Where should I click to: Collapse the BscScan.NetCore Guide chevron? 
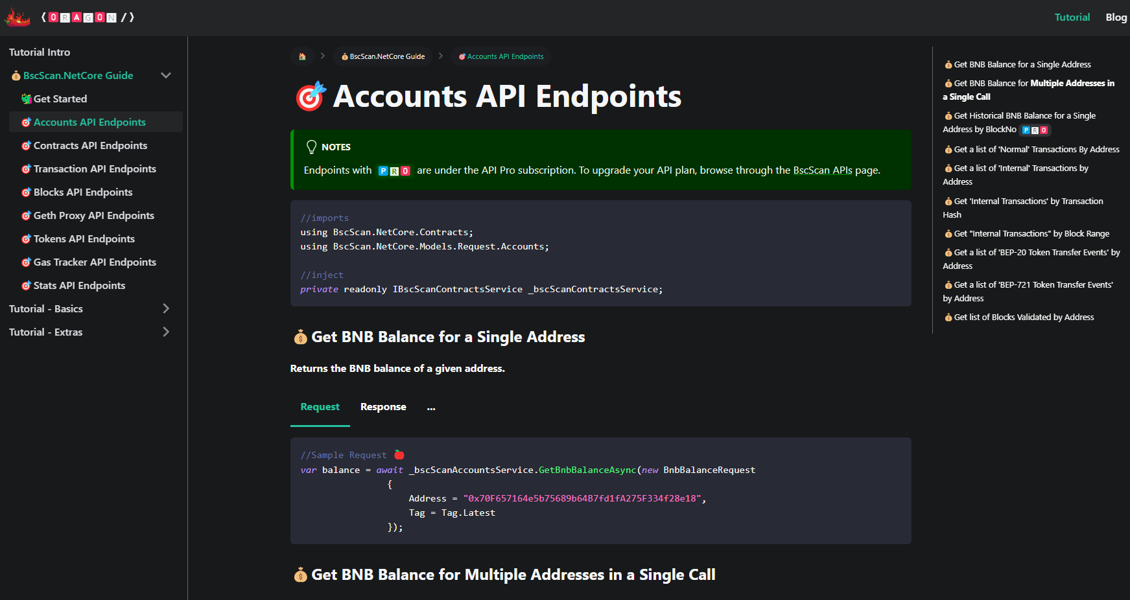(166, 75)
